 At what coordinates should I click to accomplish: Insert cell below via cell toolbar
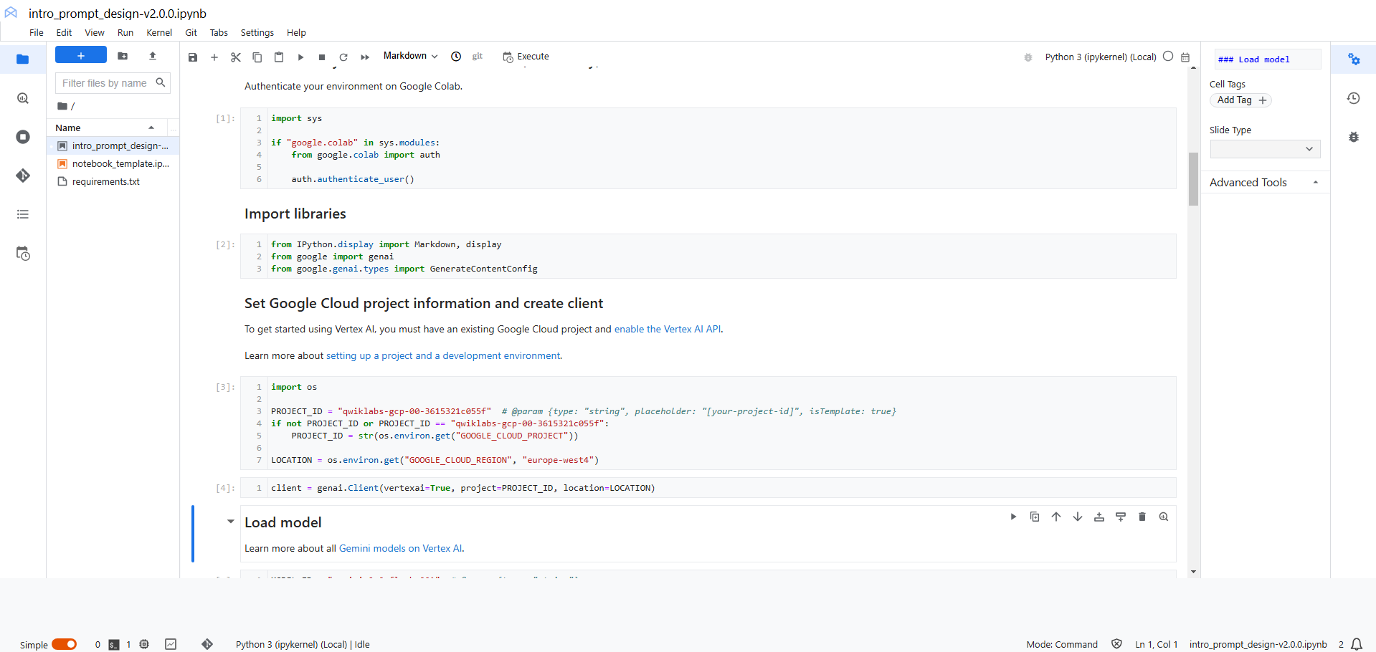point(1121,517)
